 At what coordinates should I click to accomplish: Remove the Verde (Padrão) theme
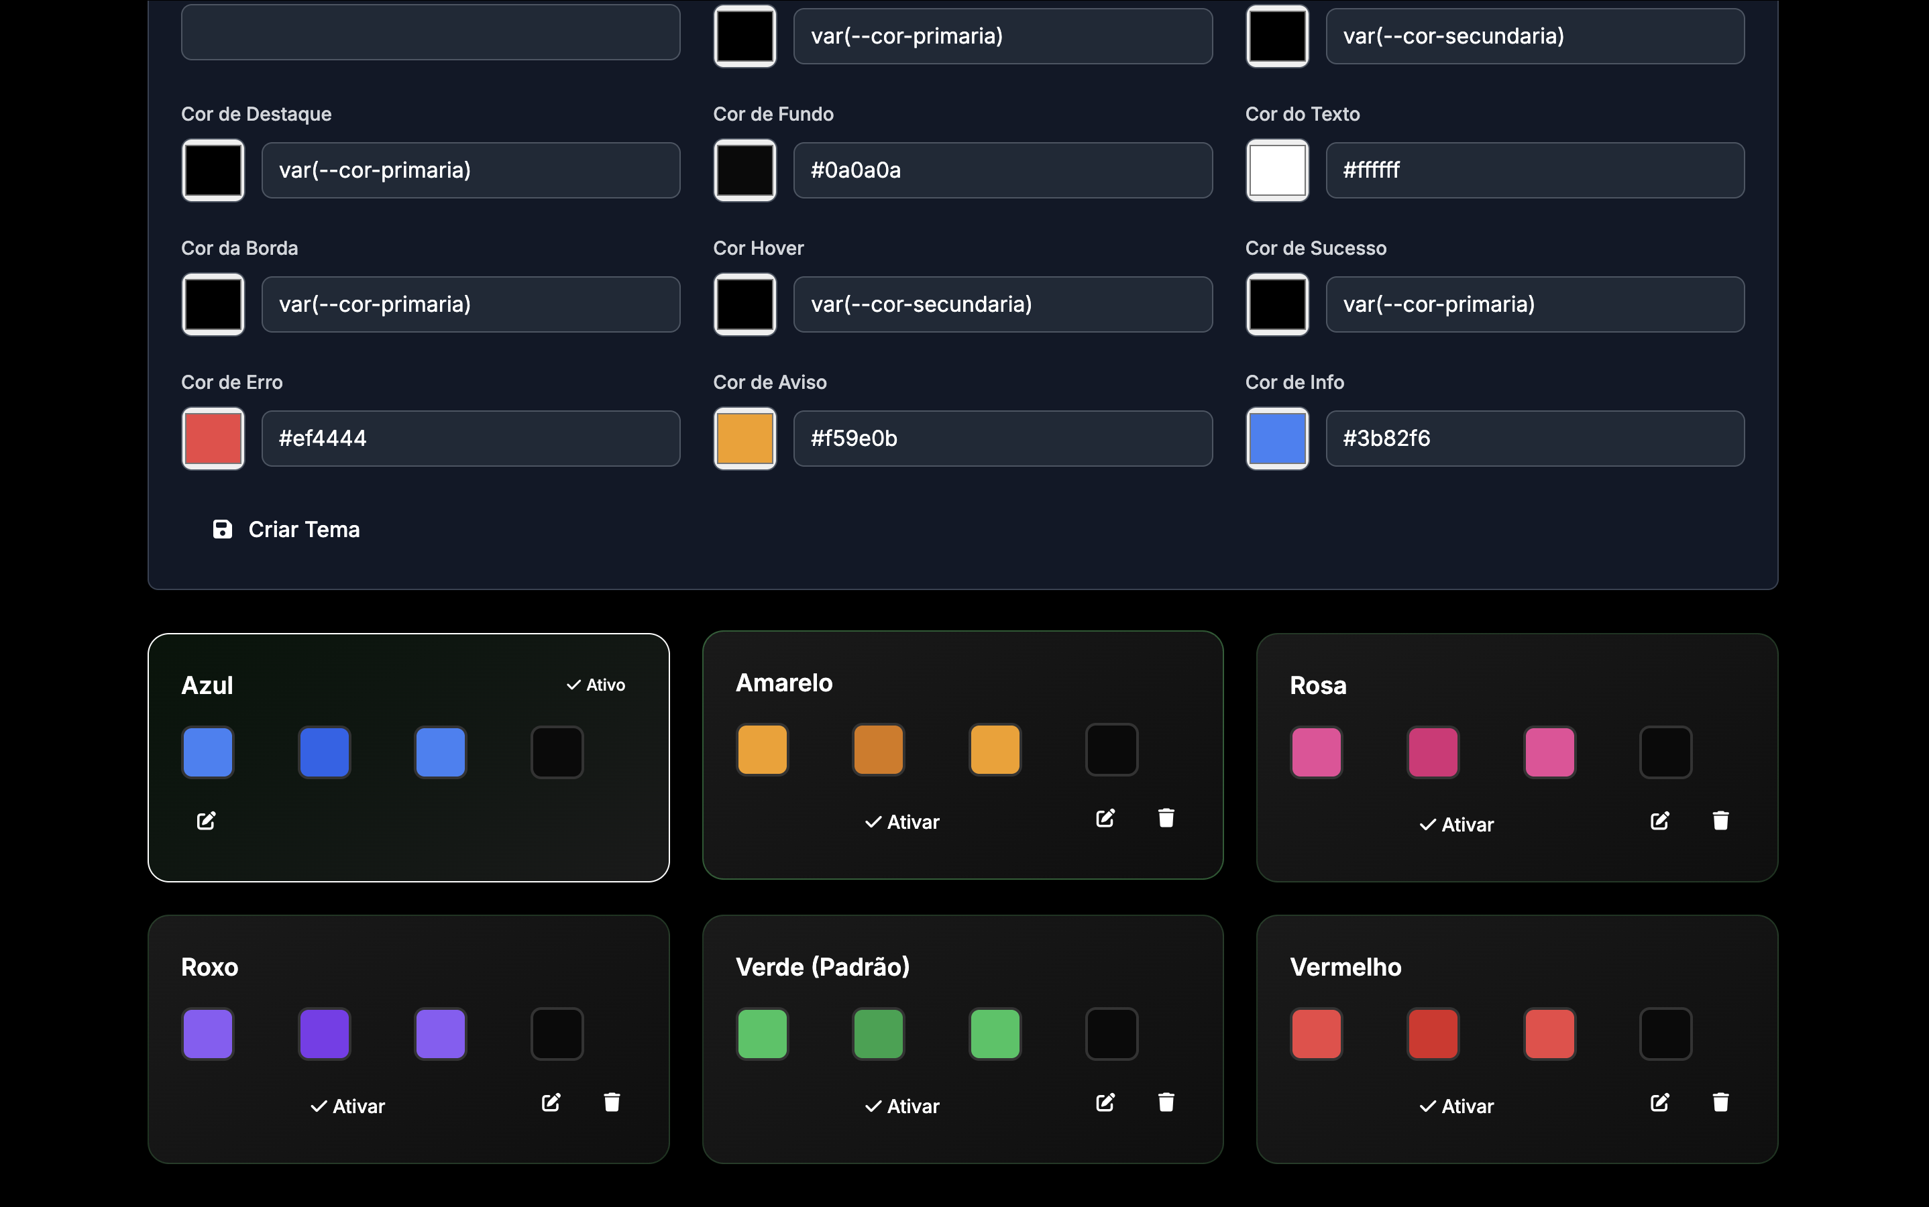tap(1166, 1102)
